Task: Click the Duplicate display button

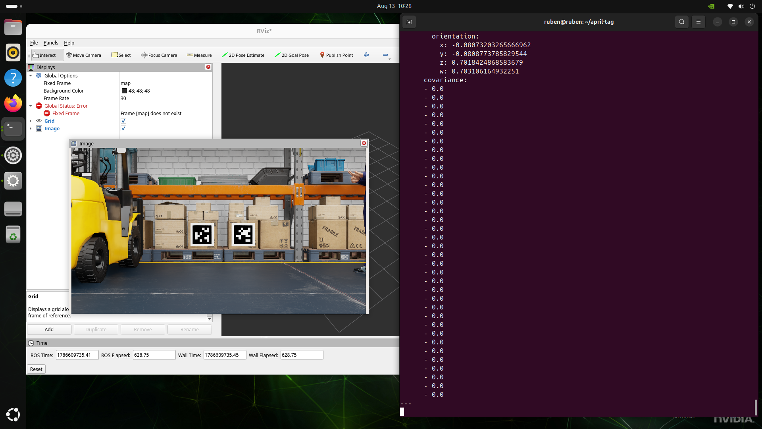Action: pos(96,329)
